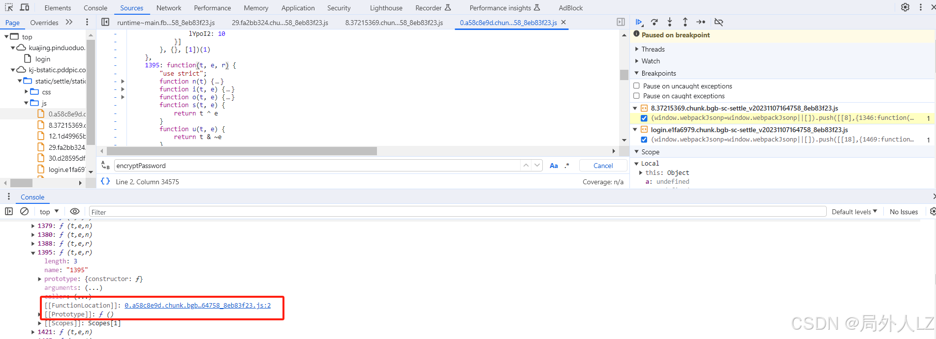This screenshot has width=936, height=339.
Task: Open the Overrides navigator tab
Action: [x=44, y=23]
